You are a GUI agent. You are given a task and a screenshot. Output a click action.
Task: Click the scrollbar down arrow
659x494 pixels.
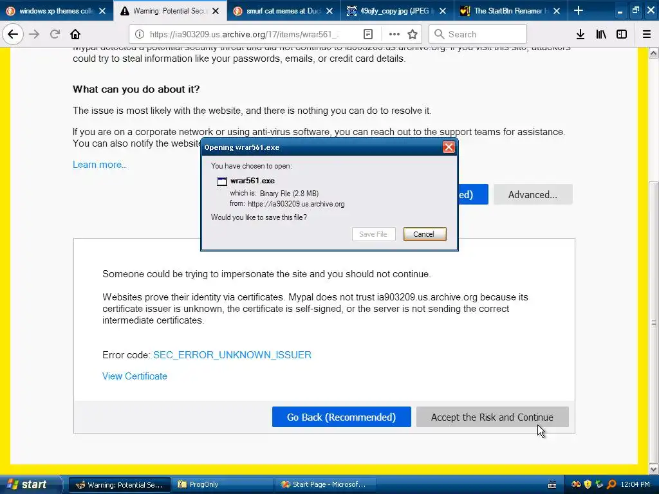654,469
